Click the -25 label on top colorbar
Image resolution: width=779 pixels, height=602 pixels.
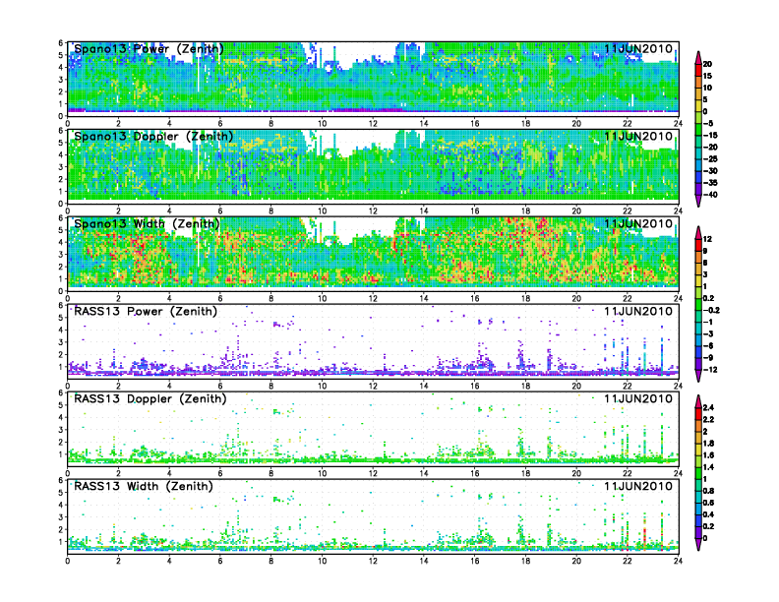pyautogui.click(x=710, y=159)
